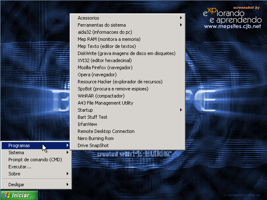Launch A43 File Management Utility
The height and width of the screenshot is (200, 267).
click(x=127, y=103)
